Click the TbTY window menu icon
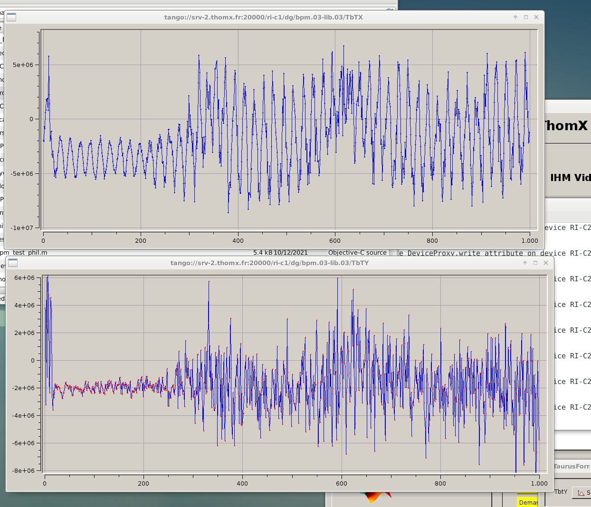Screen dimensions: 591x507 pyautogui.click(x=13, y=263)
